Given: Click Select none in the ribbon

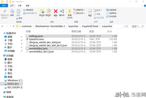Looking at the screenshot, I should [x=111, y=13].
